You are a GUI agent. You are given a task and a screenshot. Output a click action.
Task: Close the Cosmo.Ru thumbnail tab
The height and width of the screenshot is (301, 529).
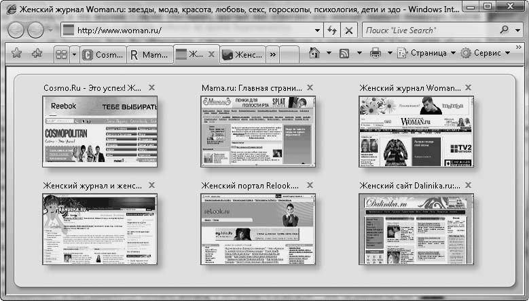point(151,87)
